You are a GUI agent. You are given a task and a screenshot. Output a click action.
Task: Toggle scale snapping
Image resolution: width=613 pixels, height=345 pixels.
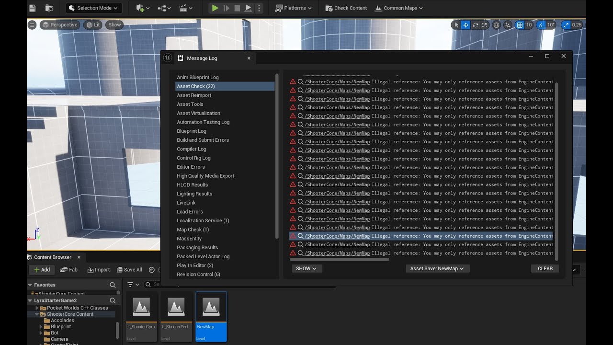pos(566,25)
